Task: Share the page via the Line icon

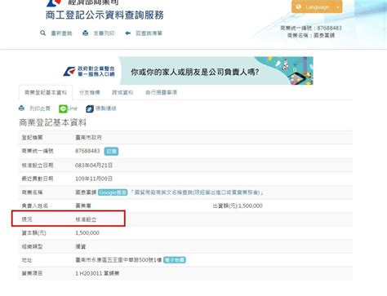Action: (63, 108)
